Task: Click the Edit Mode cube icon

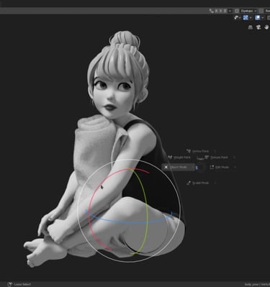Action: (212, 167)
